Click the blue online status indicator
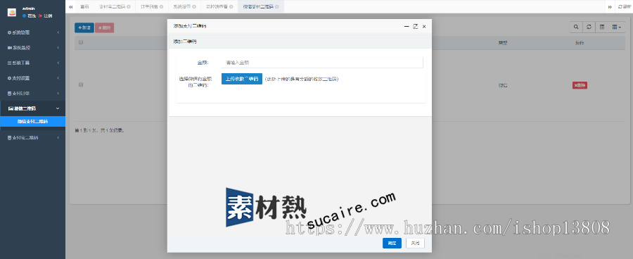 coord(24,15)
